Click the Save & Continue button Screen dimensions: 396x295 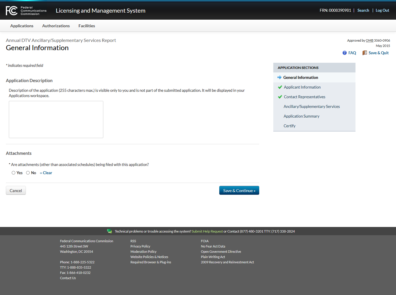pyautogui.click(x=239, y=191)
